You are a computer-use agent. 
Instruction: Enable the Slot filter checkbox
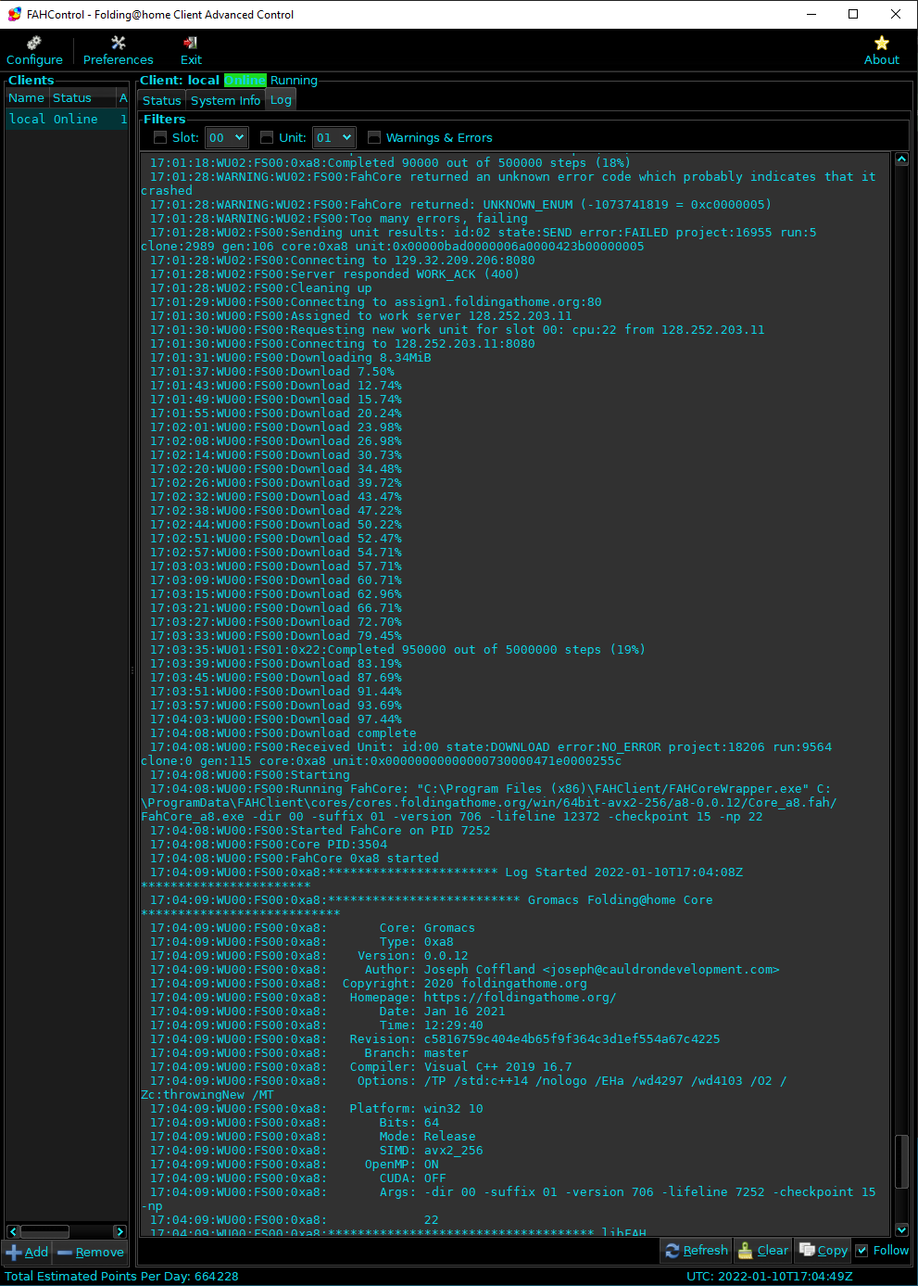159,136
